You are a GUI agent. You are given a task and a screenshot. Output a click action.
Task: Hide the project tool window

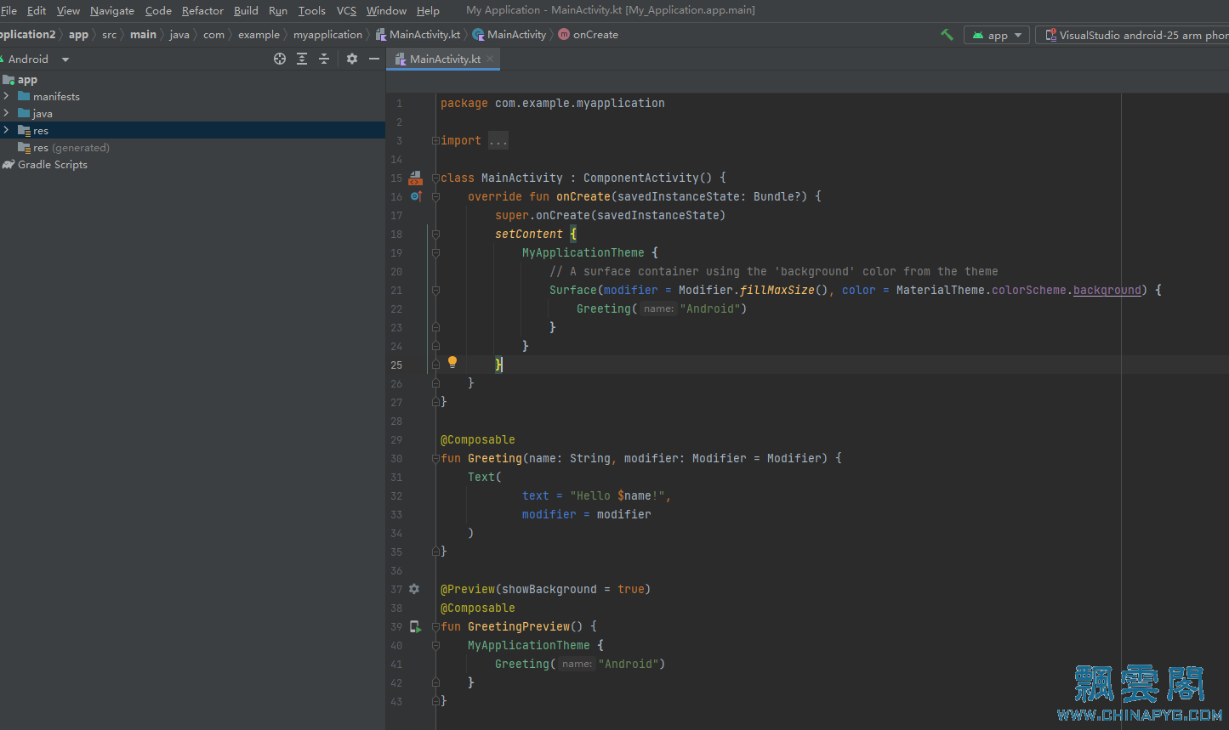click(x=374, y=59)
